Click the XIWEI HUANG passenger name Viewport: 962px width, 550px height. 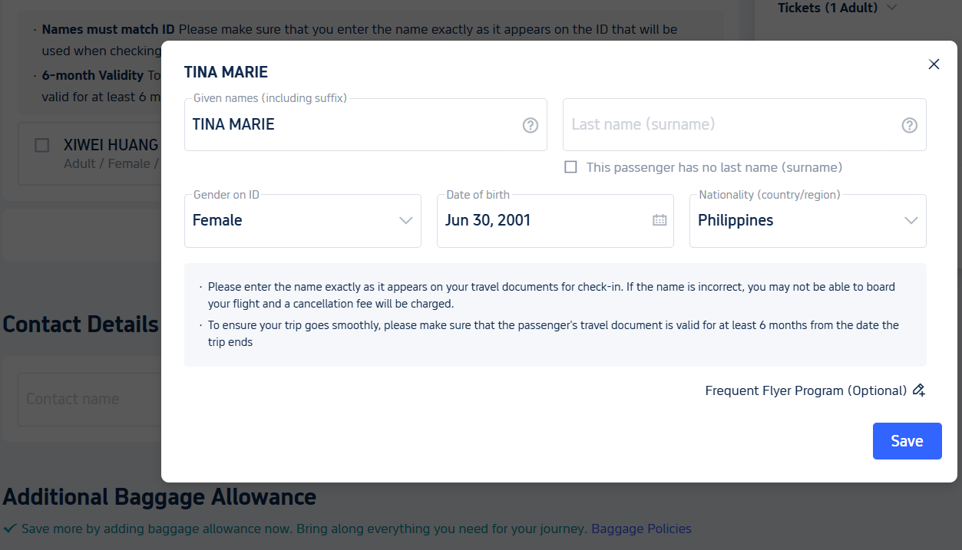coord(111,145)
